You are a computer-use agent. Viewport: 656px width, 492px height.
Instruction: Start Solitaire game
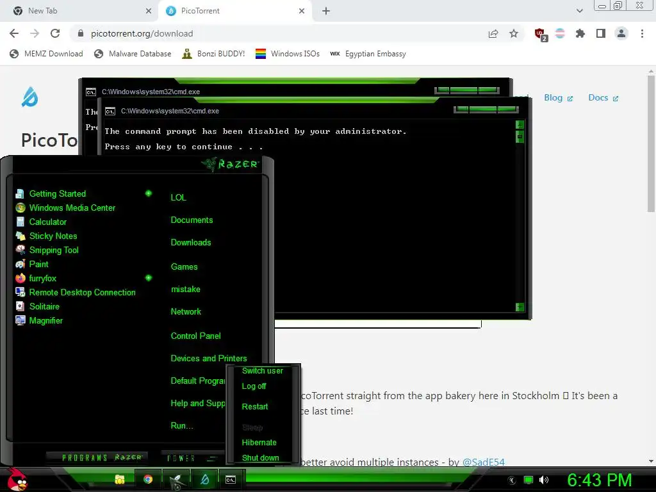point(37,307)
